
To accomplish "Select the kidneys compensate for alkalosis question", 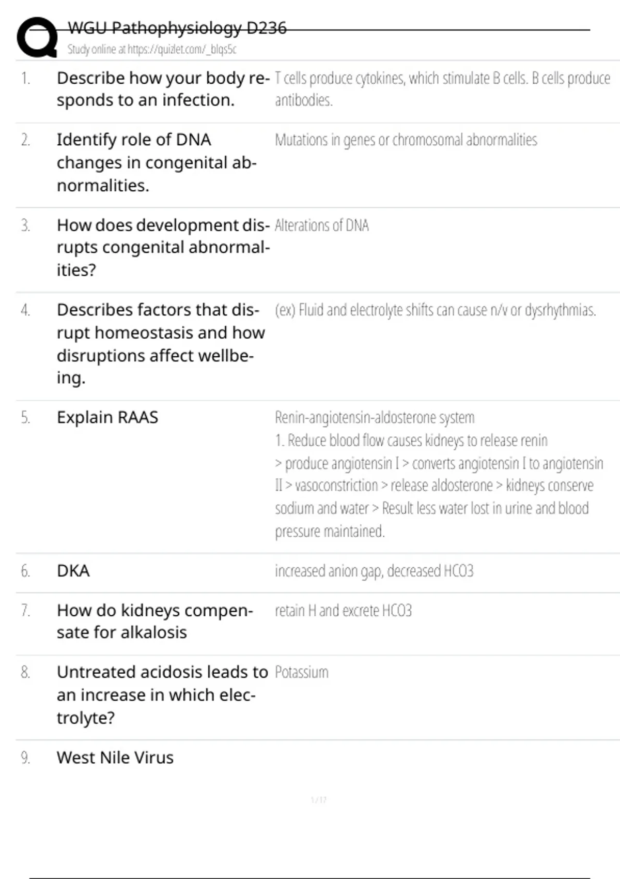I will click(x=154, y=622).
